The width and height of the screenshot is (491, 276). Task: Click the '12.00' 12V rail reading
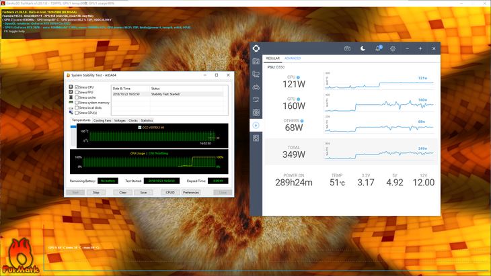pos(423,183)
